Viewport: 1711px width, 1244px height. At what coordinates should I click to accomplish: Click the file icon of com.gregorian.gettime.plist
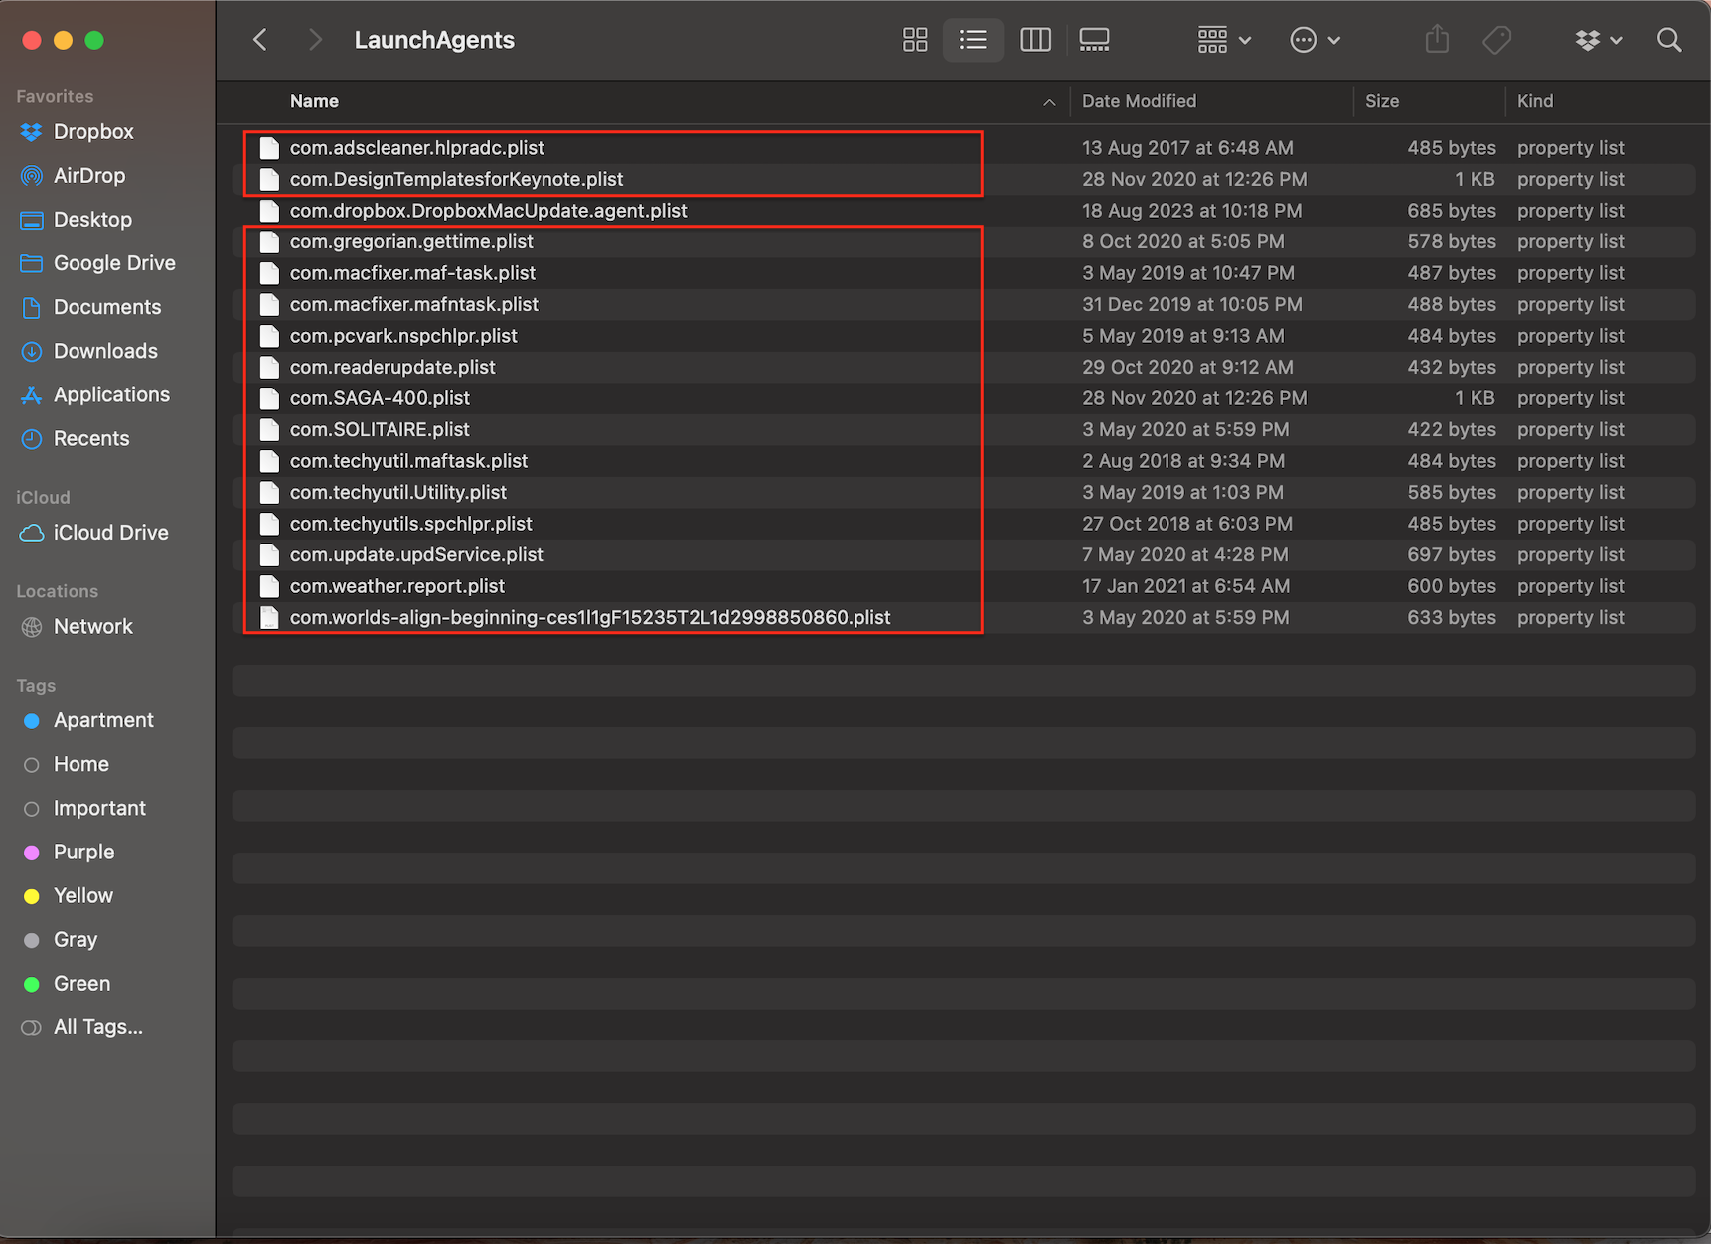click(269, 241)
